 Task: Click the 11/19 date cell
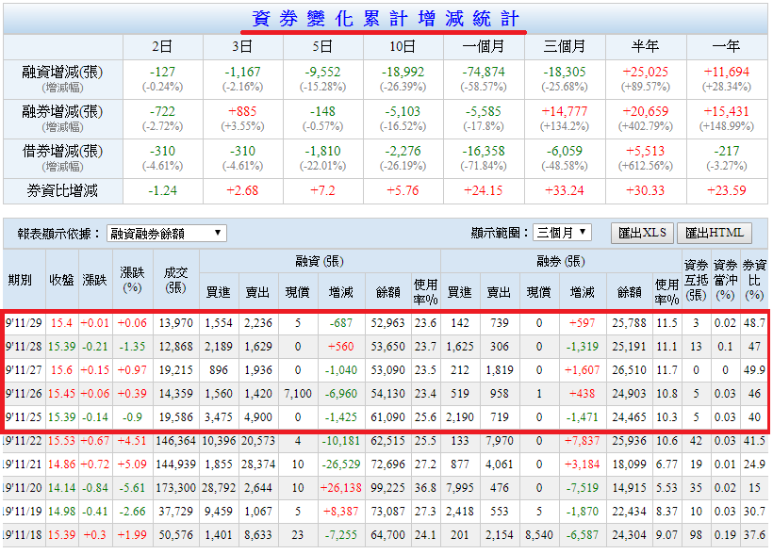click(x=23, y=512)
